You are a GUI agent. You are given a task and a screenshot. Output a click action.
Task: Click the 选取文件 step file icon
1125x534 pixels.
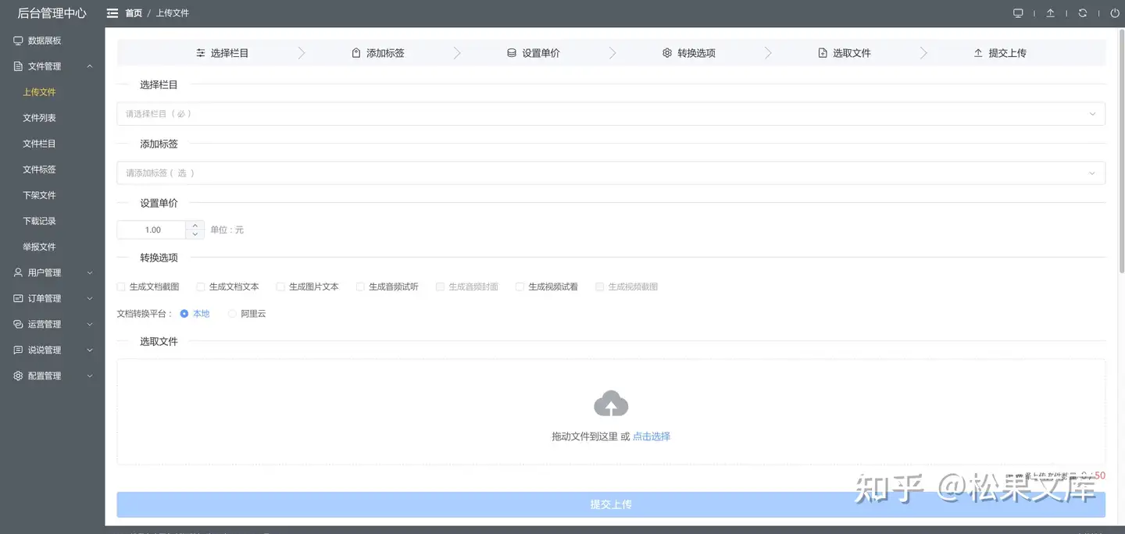pos(823,53)
